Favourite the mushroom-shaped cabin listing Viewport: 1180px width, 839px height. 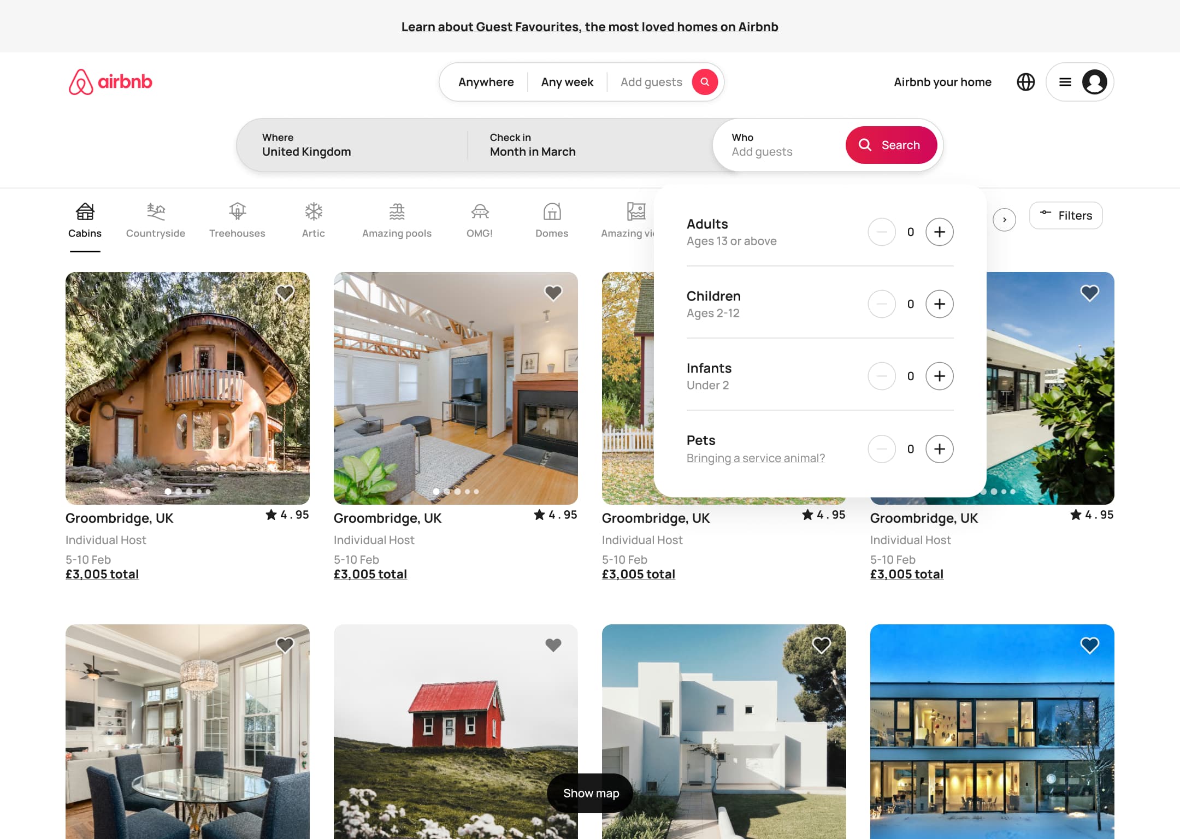coord(285,293)
